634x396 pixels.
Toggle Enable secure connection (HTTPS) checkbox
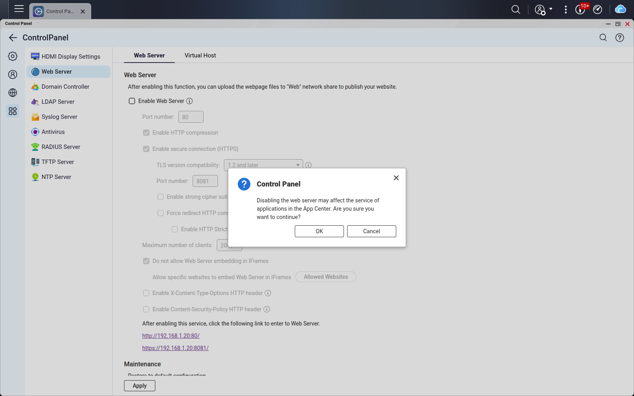(146, 149)
